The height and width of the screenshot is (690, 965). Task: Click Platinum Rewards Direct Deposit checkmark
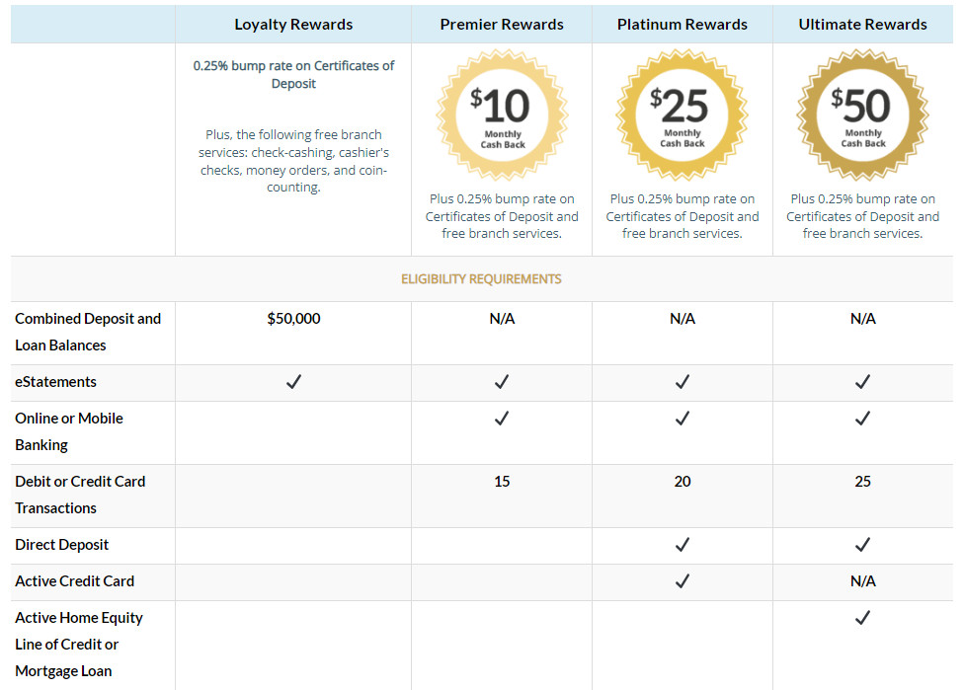(x=683, y=545)
